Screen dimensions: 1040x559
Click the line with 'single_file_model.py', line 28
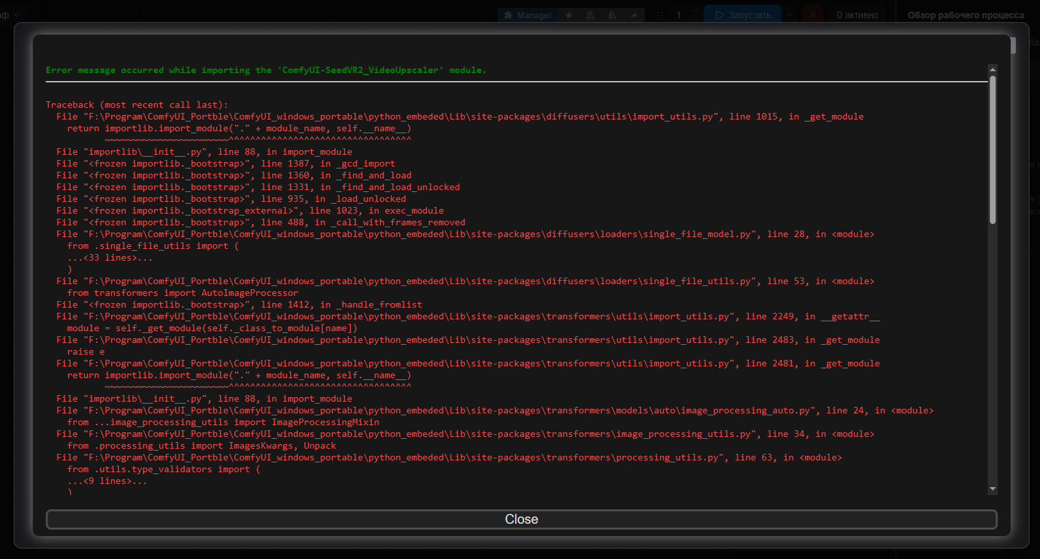coord(465,234)
